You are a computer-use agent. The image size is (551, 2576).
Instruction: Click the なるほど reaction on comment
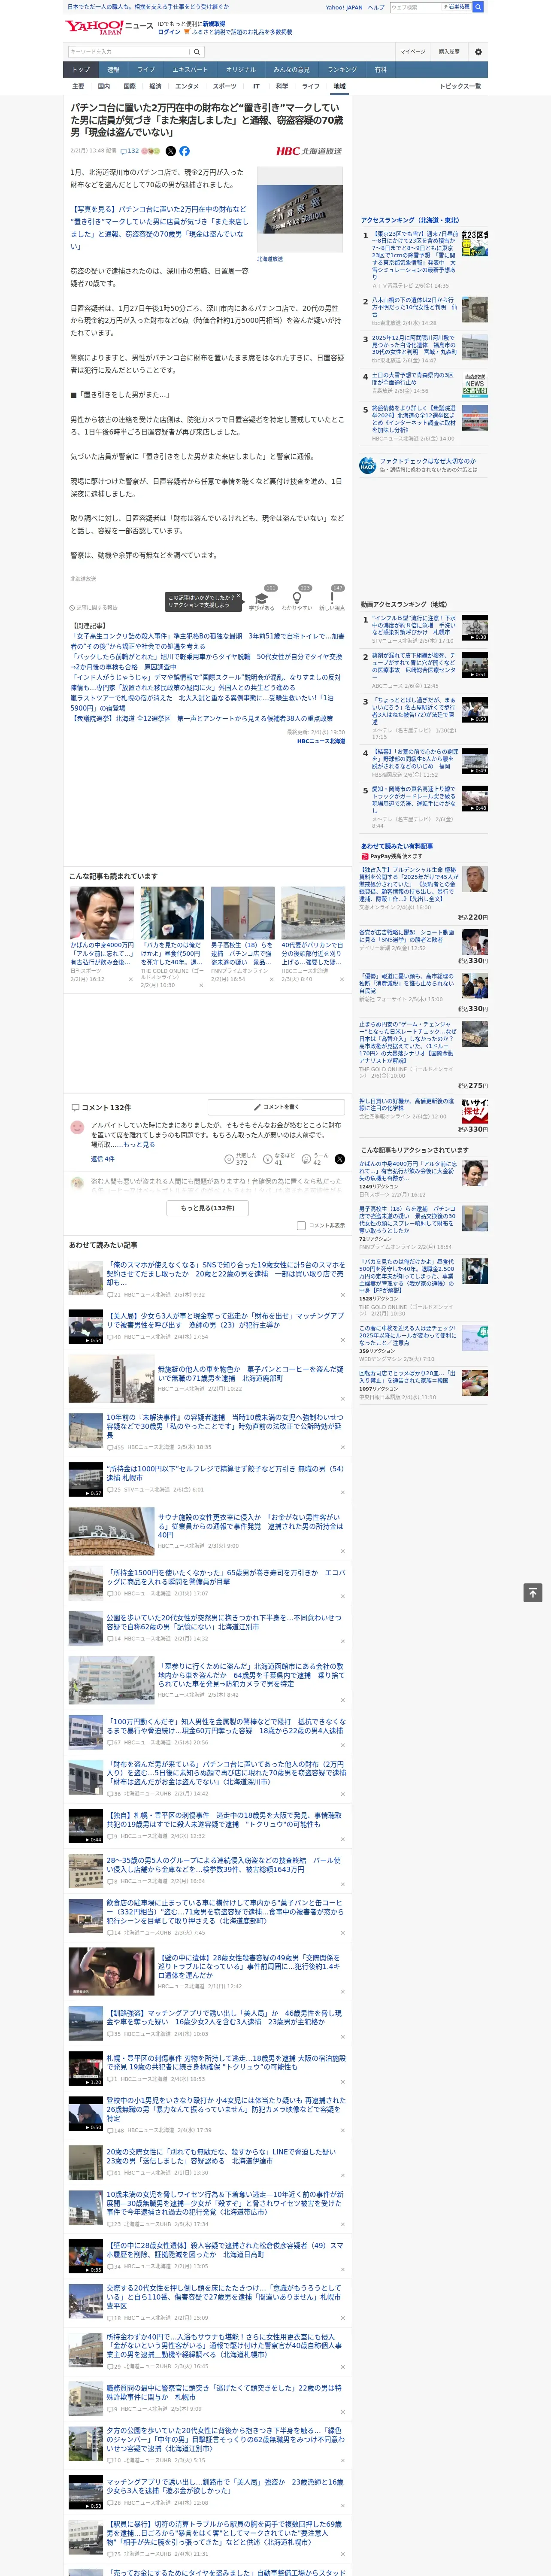click(278, 1159)
